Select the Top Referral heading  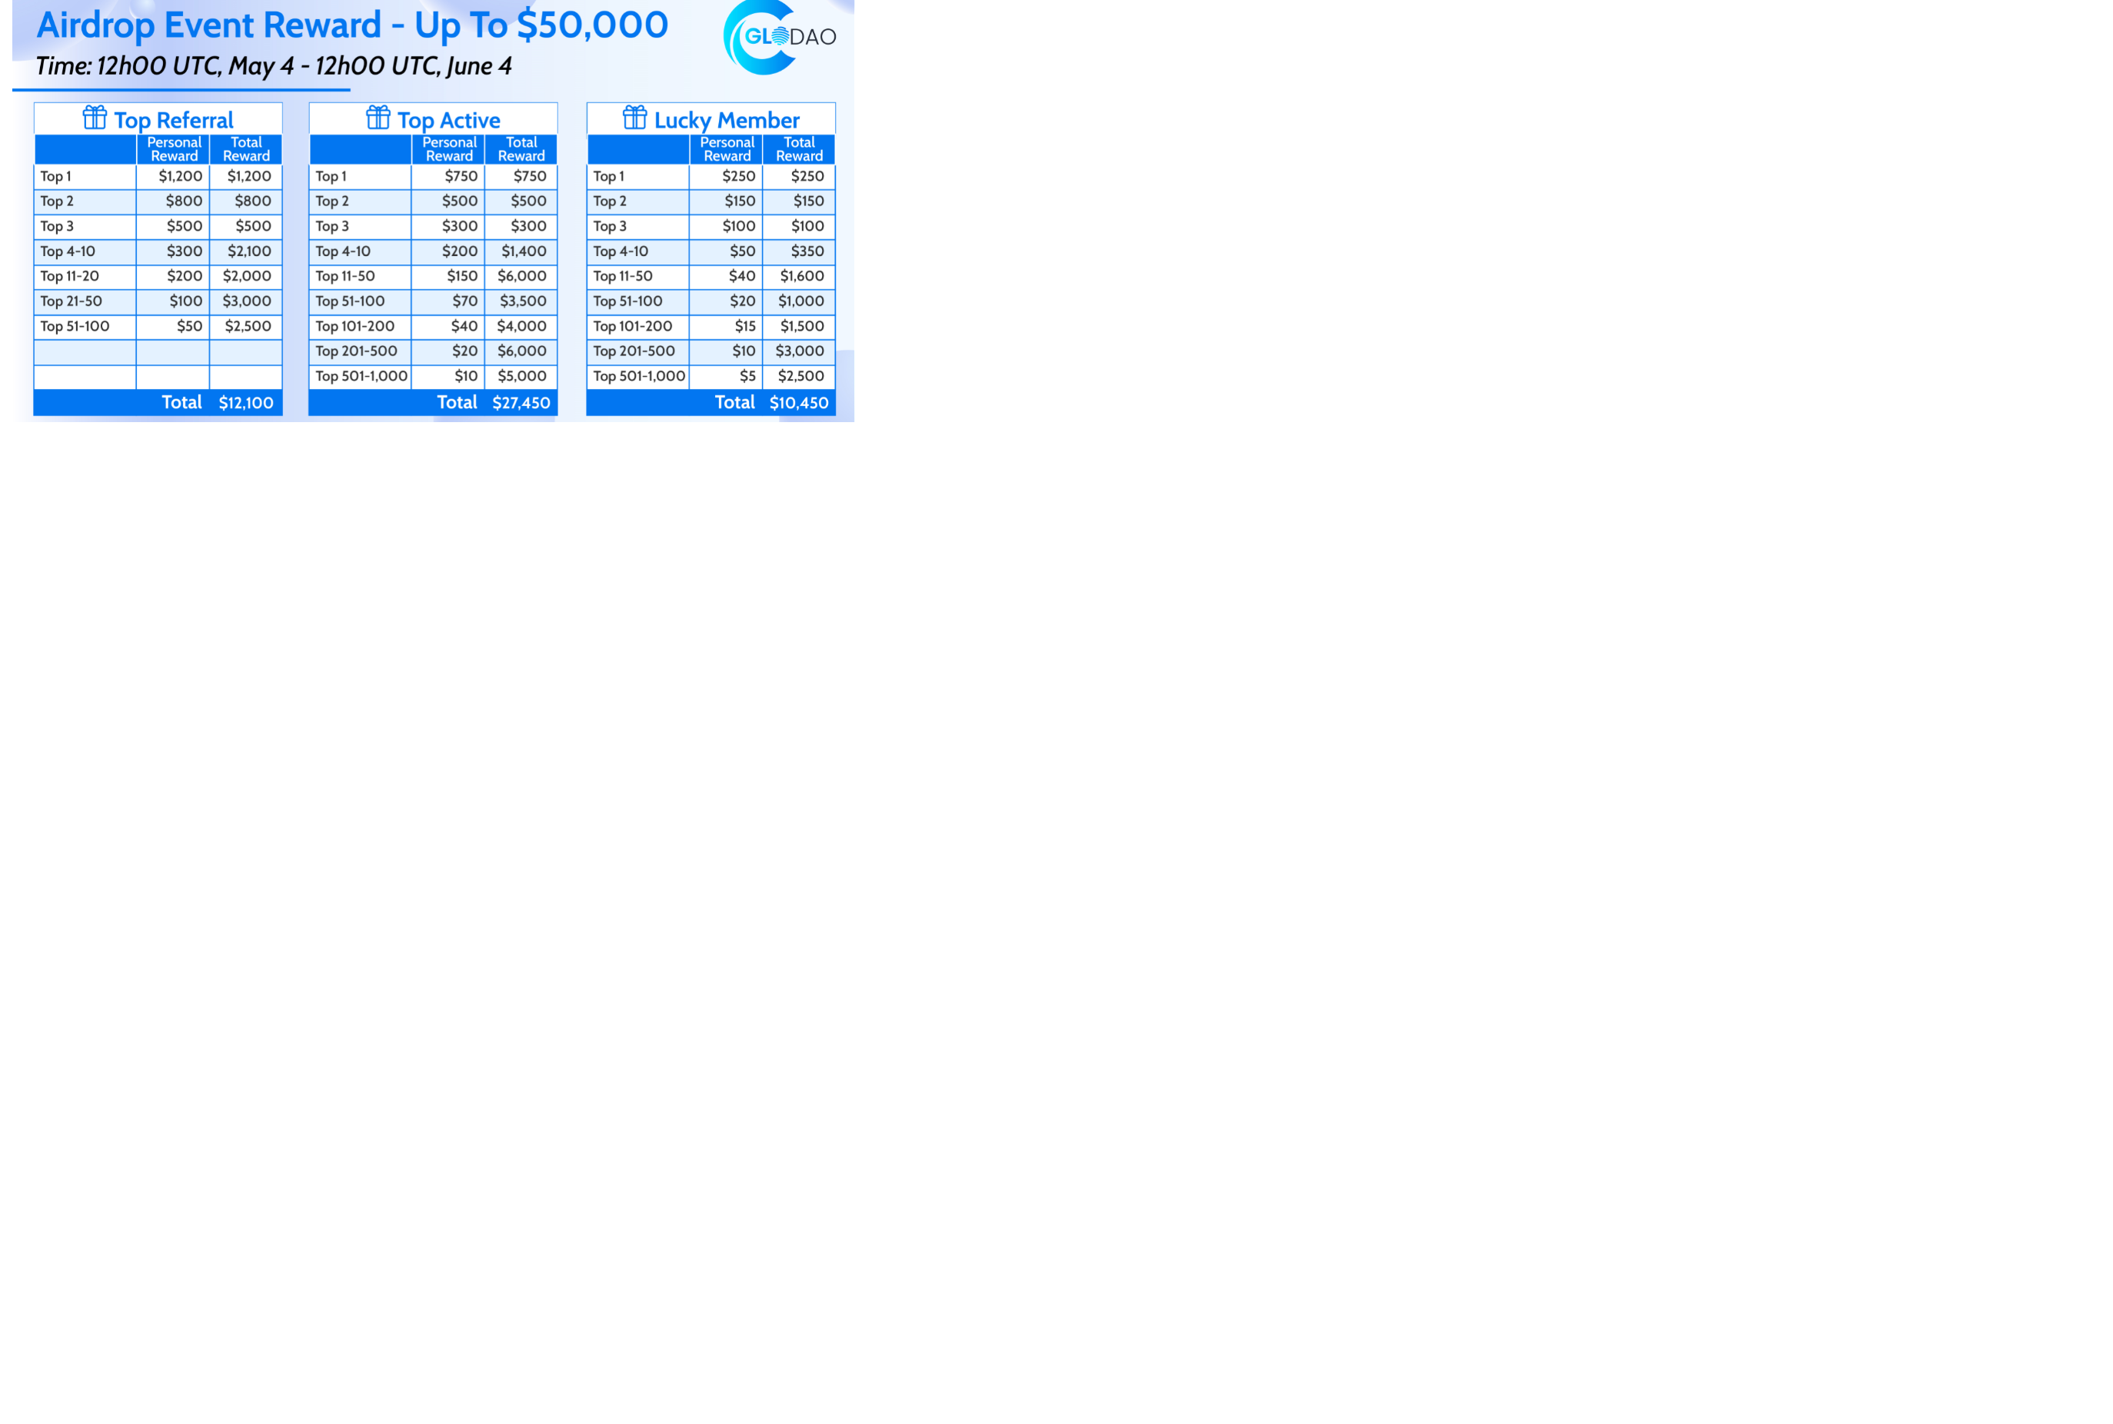pyautogui.click(x=174, y=120)
